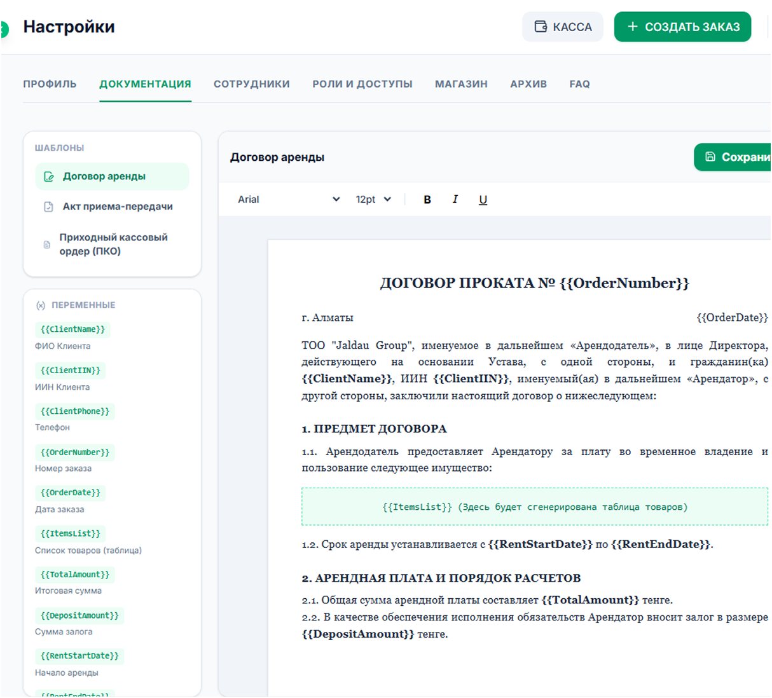Switch to the АРХИВ tab

528,84
